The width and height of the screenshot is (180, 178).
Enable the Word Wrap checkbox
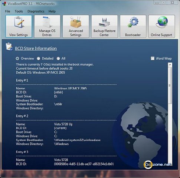[x=153, y=58]
